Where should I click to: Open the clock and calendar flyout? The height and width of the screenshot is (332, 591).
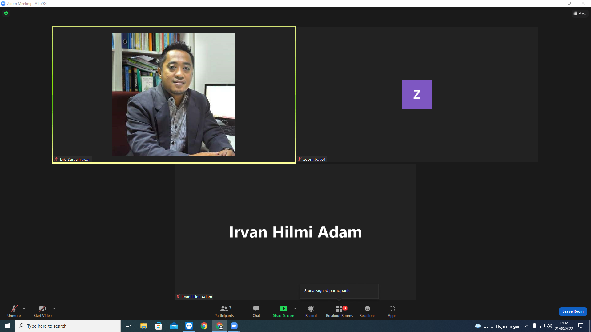pos(564,326)
